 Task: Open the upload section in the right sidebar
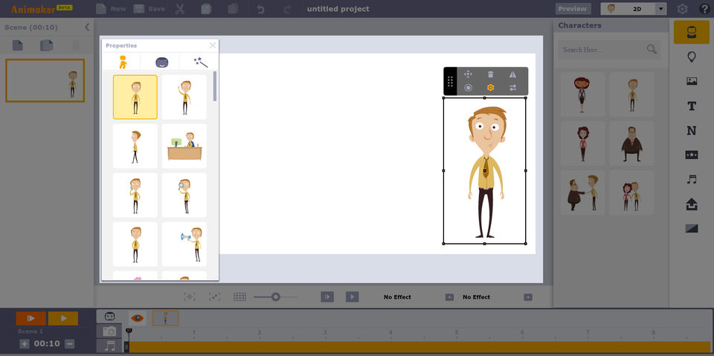coord(691,204)
